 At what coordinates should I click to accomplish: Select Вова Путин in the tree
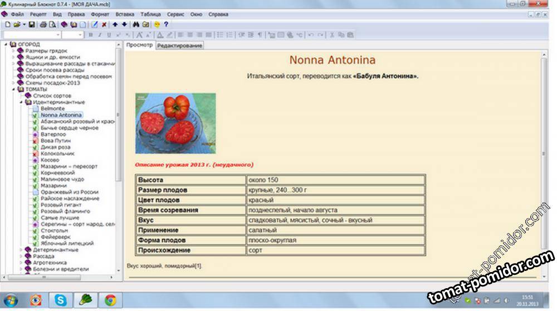click(55, 141)
